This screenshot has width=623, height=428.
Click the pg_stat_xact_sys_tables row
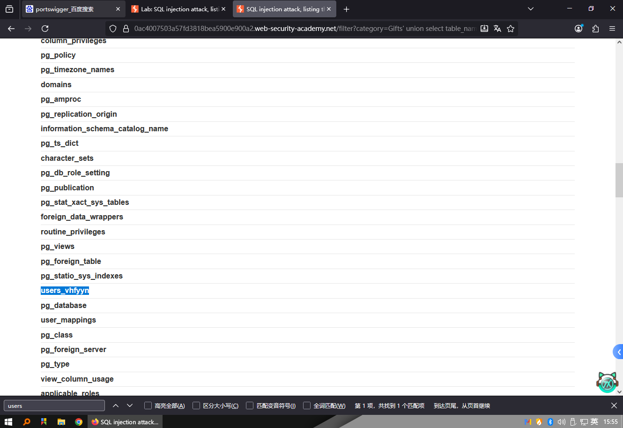[x=307, y=203]
